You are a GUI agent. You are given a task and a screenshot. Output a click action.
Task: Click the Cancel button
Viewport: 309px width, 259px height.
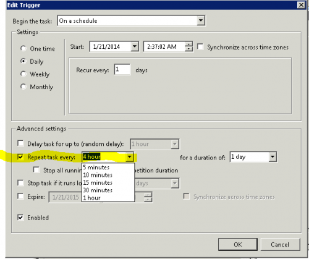(x=280, y=244)
